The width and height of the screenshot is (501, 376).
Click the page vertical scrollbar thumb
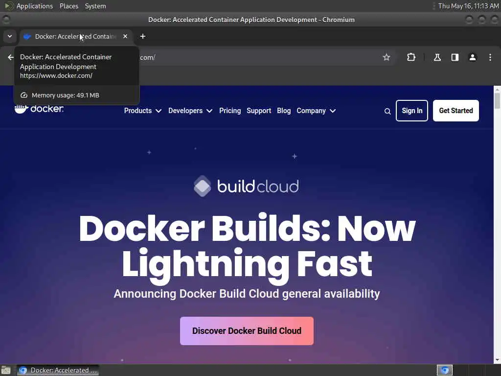(497, 100)
